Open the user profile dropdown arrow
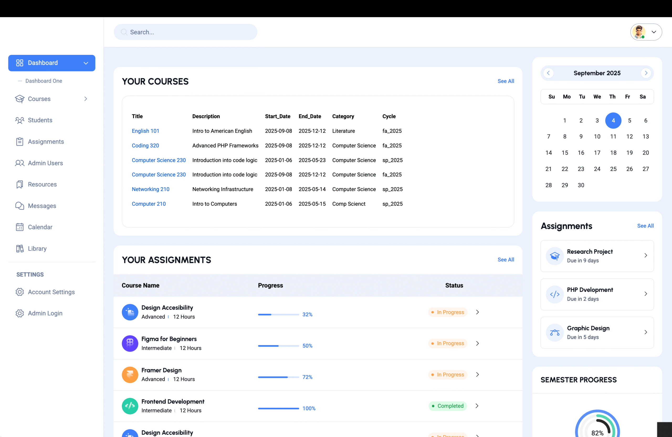This screenshot has width=672, height=437. (x=654, y=32)
